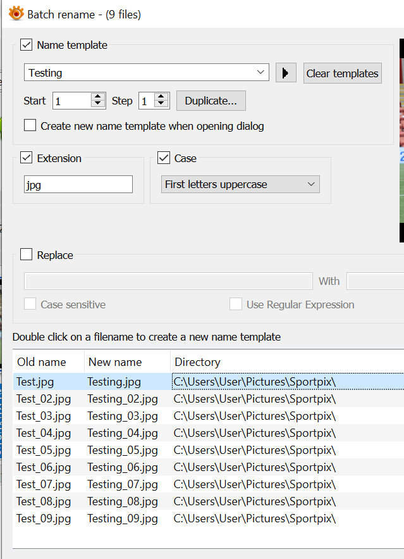Click the template insert arrow button
This screenshot has width=404, height=559.
286,73
